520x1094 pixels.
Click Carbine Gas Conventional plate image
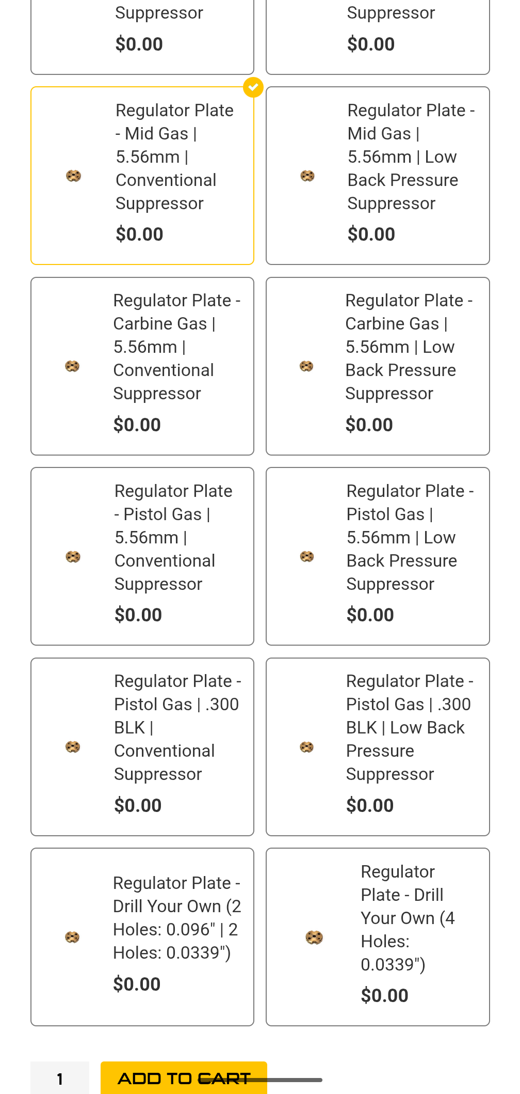(x=72, y=366)
